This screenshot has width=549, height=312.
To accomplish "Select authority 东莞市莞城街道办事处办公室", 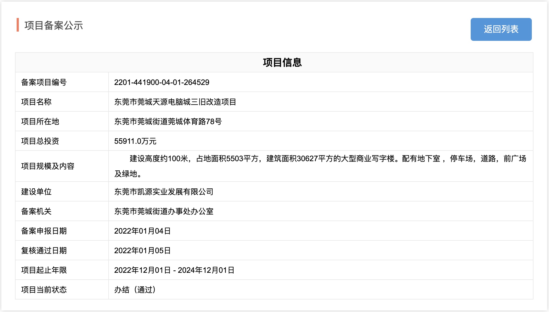I will pyautogui.click(x=164, y=211).
